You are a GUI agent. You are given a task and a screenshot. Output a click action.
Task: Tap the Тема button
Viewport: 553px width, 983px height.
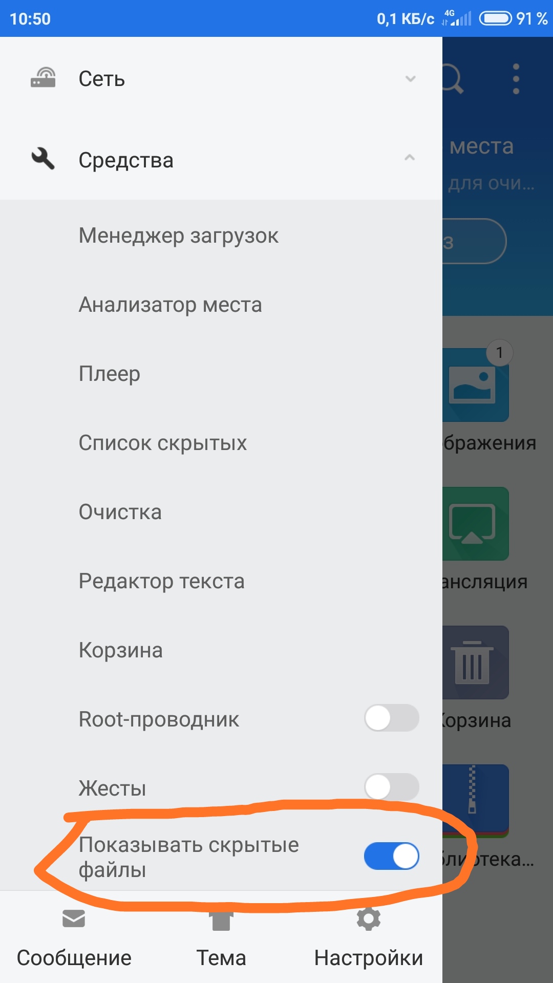(221, 938)
